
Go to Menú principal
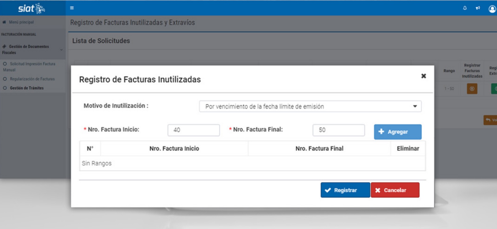point(21,22)
